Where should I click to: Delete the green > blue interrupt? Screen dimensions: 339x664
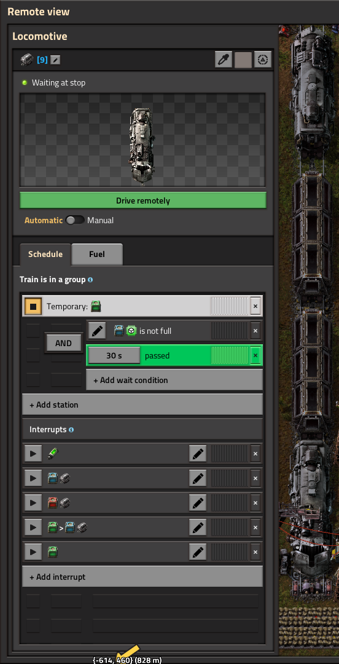click(255, 528)
